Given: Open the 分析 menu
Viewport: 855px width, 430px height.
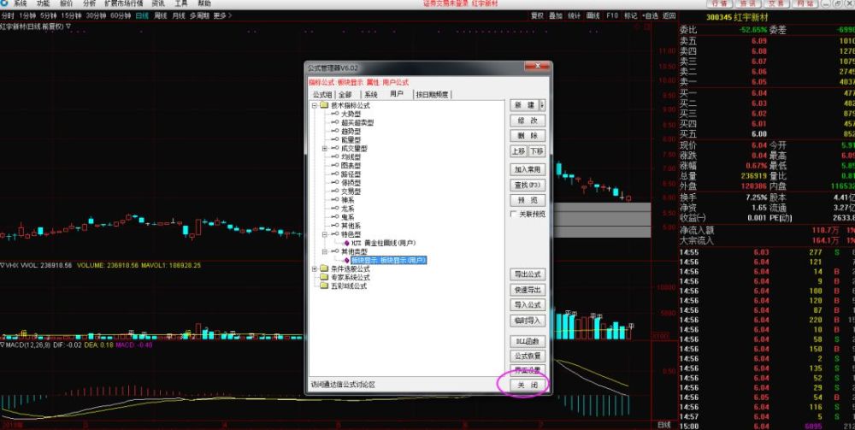Looking at the screenshot, I should pyautogui.click(x=90, y=3).
